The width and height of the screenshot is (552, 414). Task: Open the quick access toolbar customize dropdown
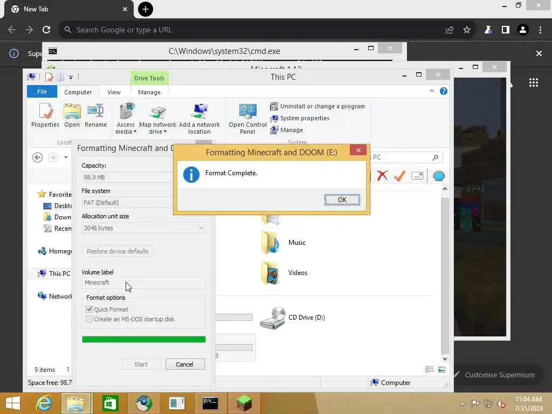coord(71,77)
